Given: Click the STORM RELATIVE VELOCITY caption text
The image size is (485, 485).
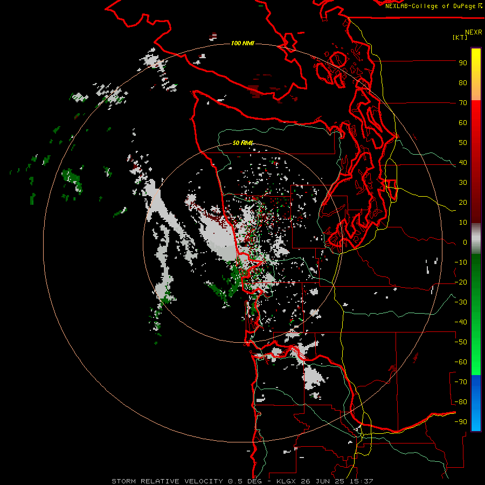Looking at the screenshot, I should (x=167, y=481).
